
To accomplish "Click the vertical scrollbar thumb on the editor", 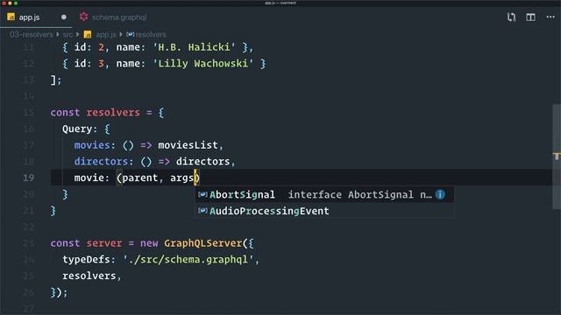I will [x=557, y=157].
